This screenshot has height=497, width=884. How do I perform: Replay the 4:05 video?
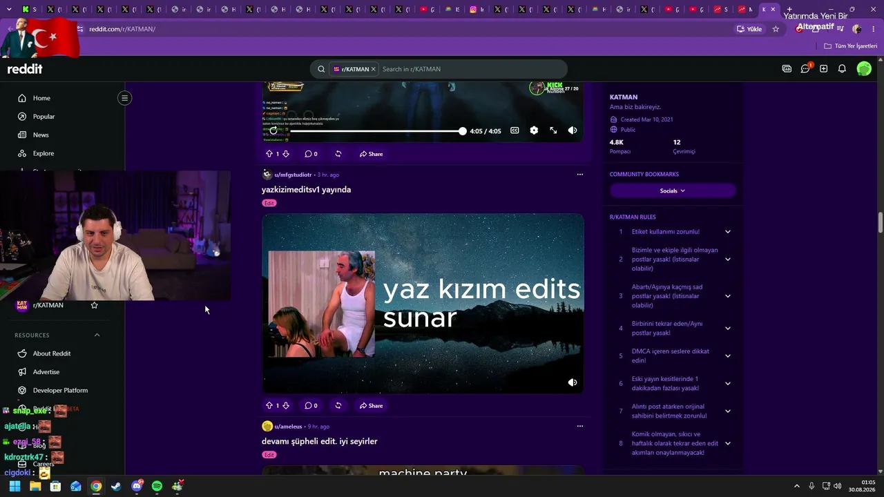pyautogui.click(x=273, y=130)
